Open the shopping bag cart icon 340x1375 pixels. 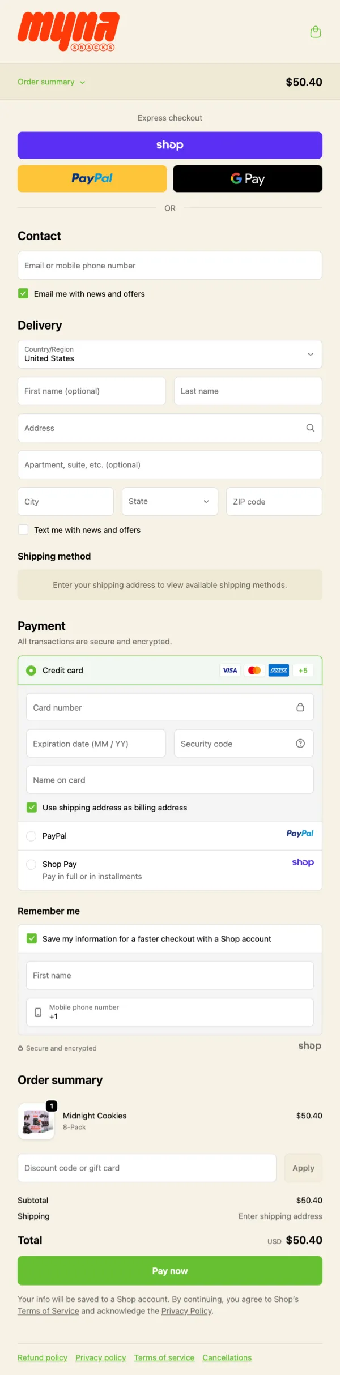(x=316, y=32)
